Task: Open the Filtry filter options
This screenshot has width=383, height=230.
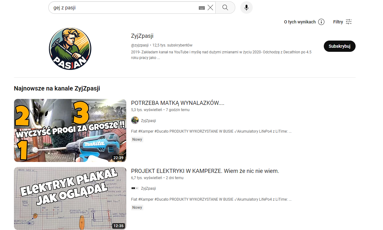Action: (342, 22)
